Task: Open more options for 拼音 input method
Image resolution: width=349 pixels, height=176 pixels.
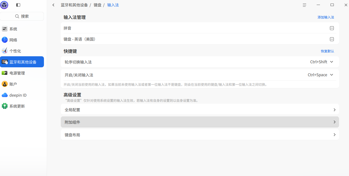Action: 332,28
